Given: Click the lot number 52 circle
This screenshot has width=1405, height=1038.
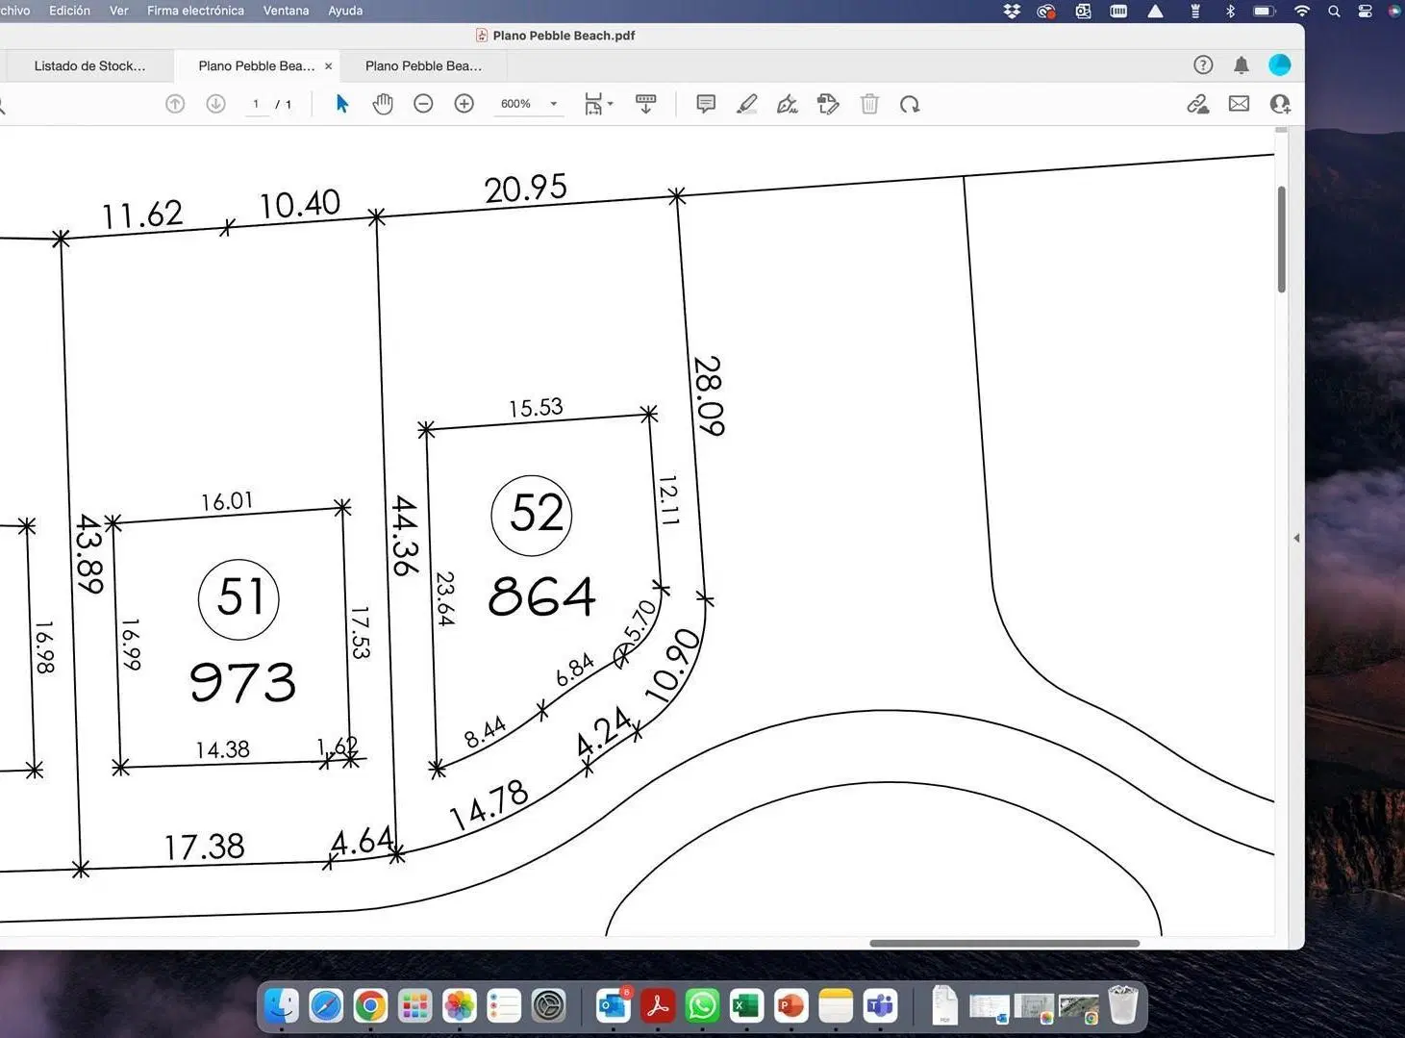Looking at the screenshot, I should coord(532,515).
